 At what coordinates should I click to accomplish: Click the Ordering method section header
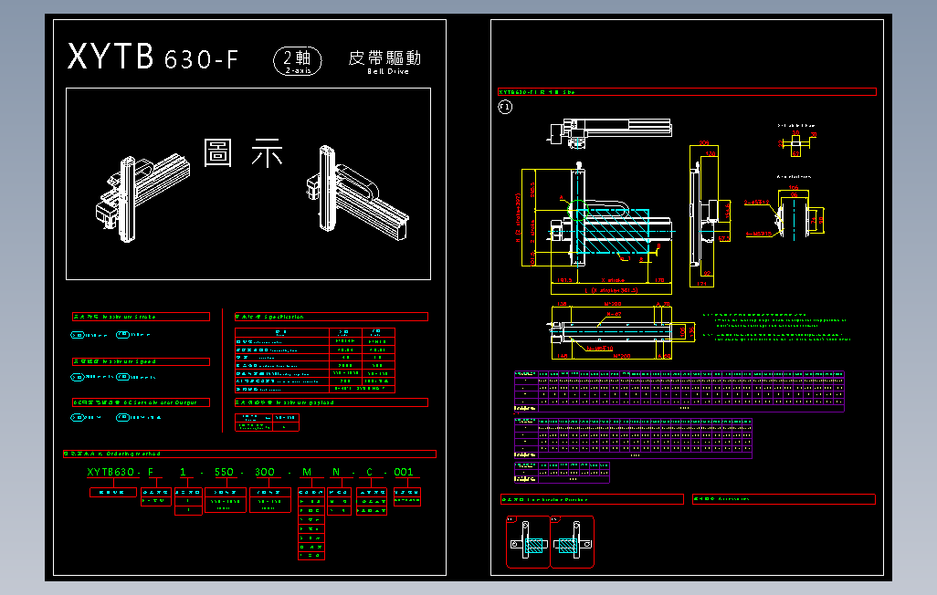pos(250,454)
